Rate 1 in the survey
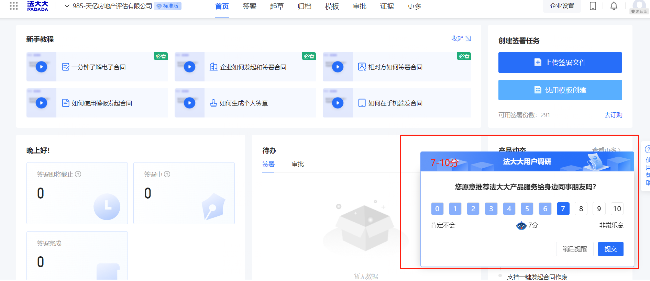The width and height of the screenshot is (650, 281). (455, 209)
